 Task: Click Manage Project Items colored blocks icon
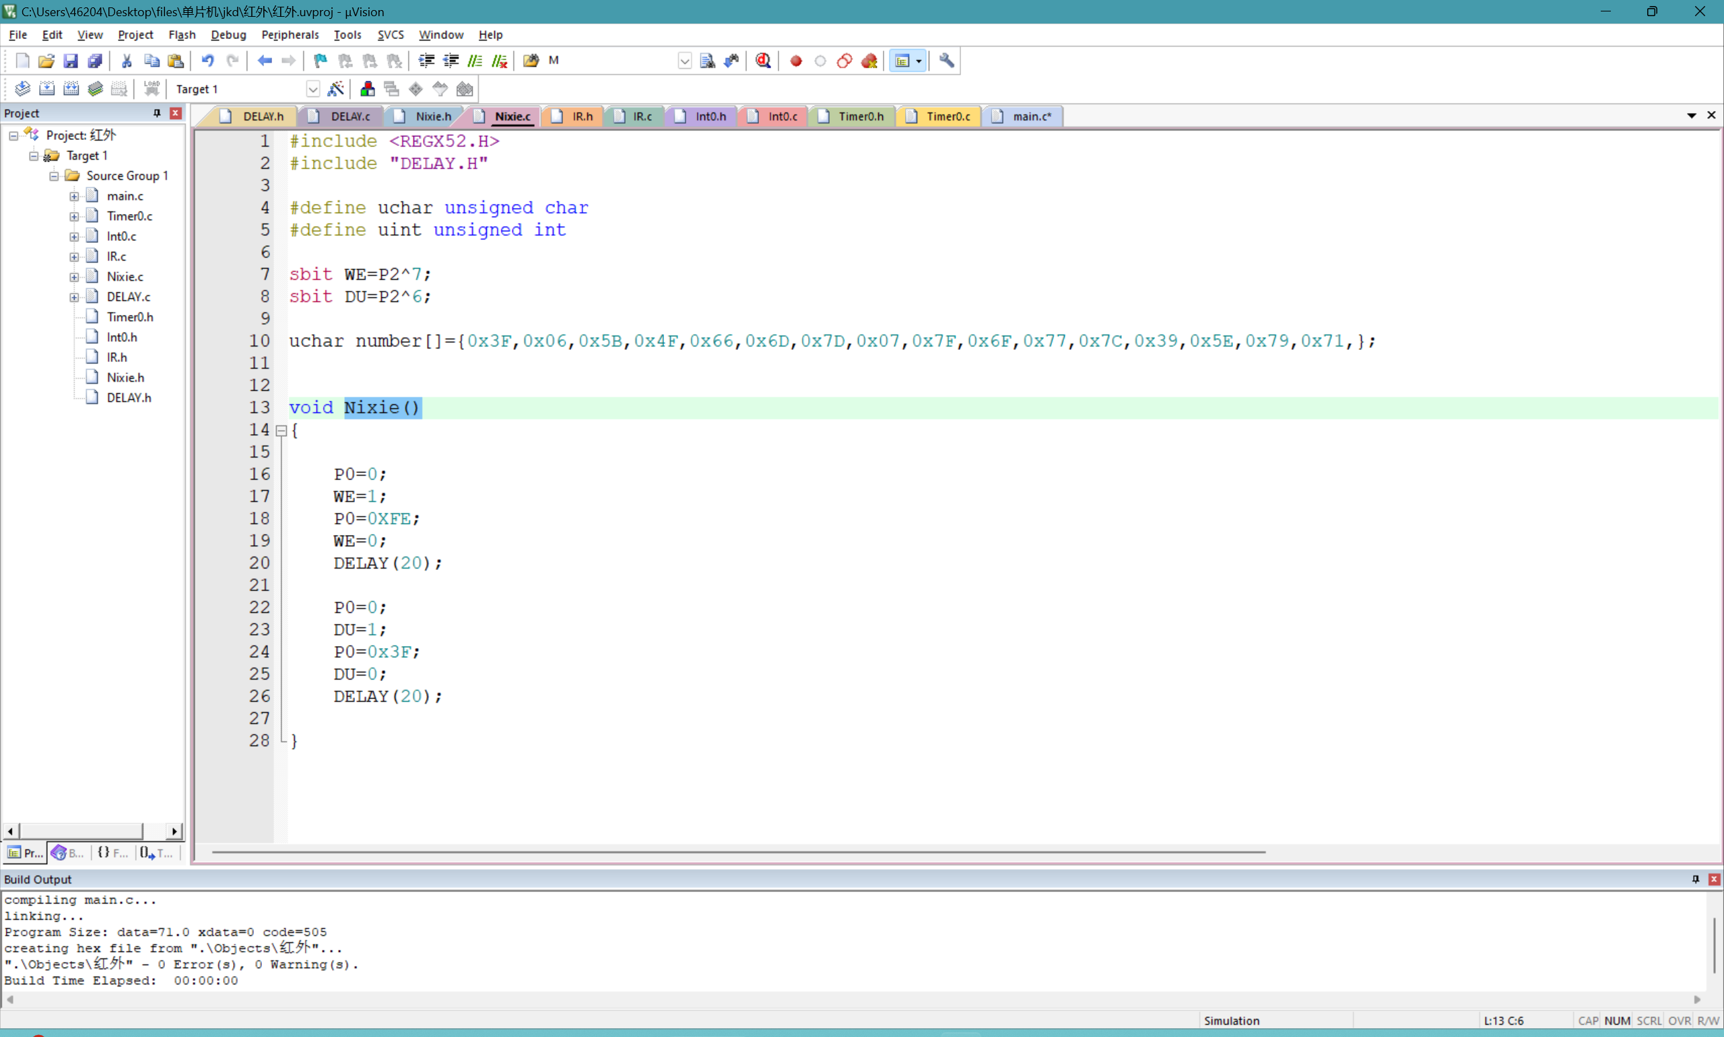coord(367,89)
